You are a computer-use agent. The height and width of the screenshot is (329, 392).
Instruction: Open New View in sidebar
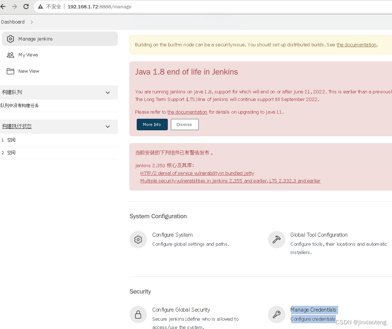tap(29, 71)
